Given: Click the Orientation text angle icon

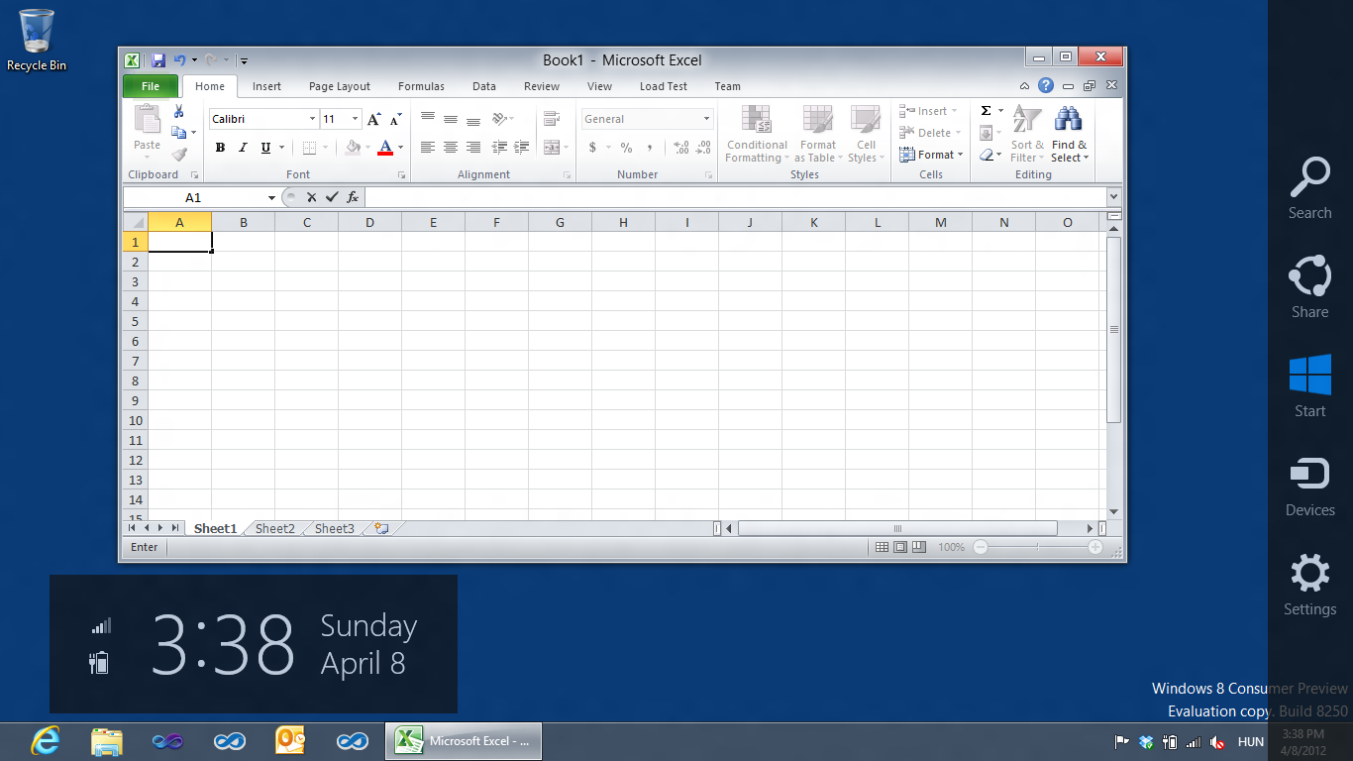Looking at the screenshot, I should click(499, 119).
